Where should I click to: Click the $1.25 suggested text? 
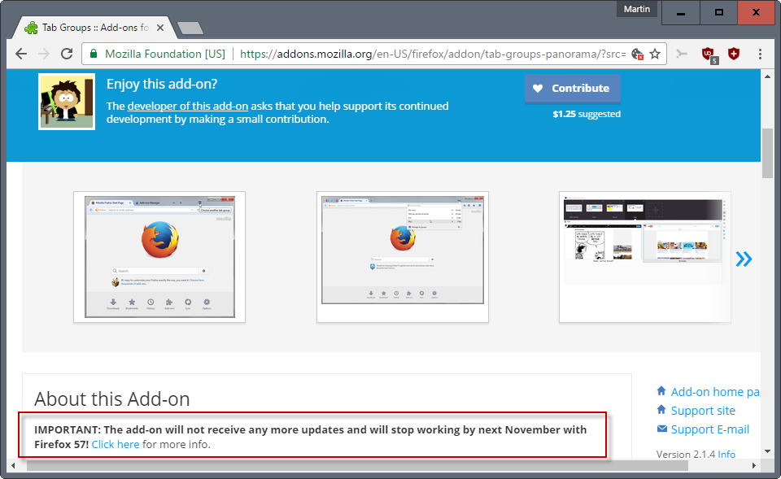click(x=587, y=114)
